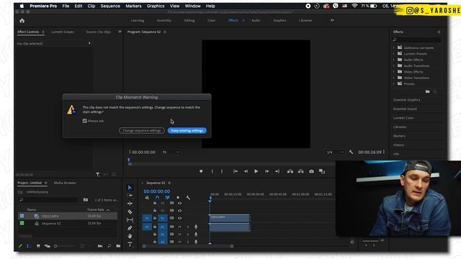Image resolution: width=461 pixels, height=259 pixels.
Task: Expand the Video Effects folder
Action: 394,72
